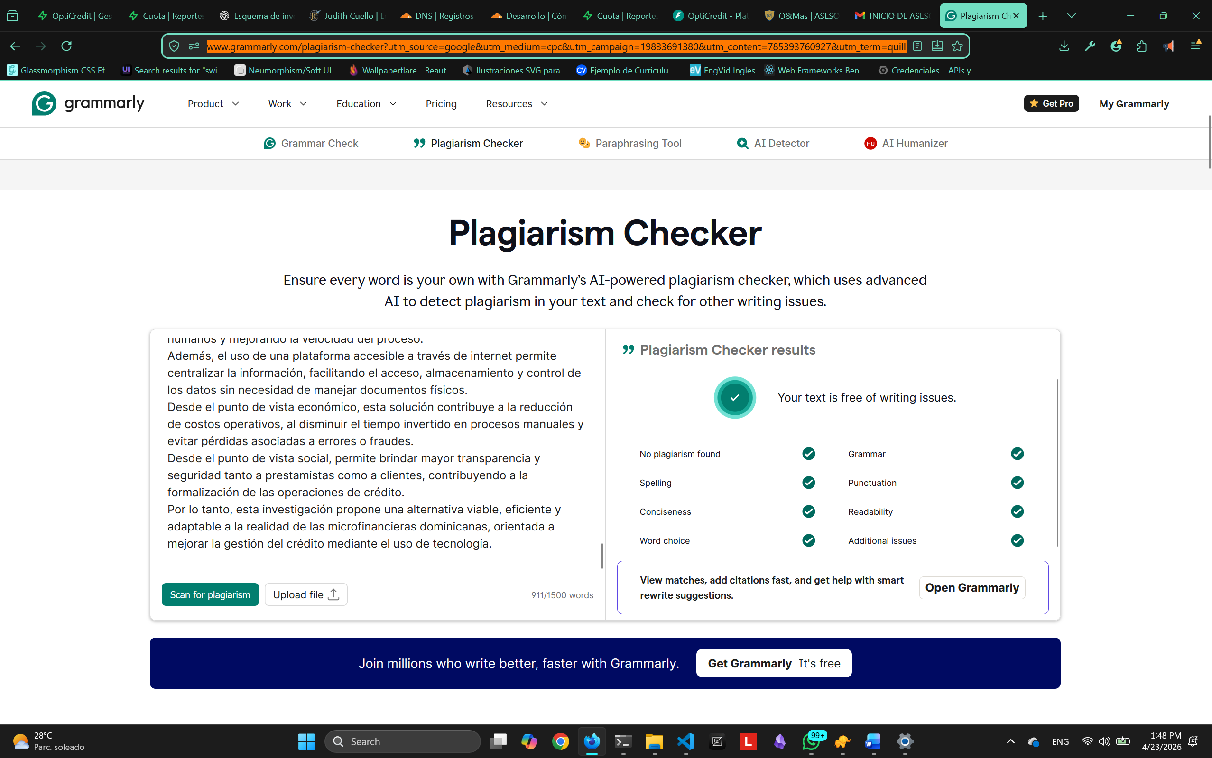The width and height of the screenshot is (1212, 758).
Task: Open the Wallpaperflare bookmark
Action: click(x=401, y=70)
